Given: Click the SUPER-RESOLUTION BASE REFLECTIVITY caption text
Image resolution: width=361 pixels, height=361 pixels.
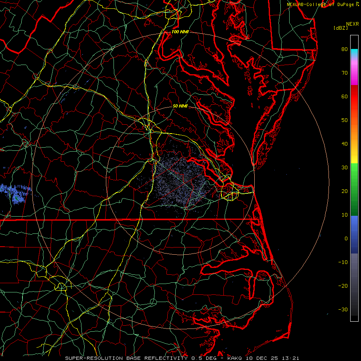Looking at the screenshot, I should point(126,358).
